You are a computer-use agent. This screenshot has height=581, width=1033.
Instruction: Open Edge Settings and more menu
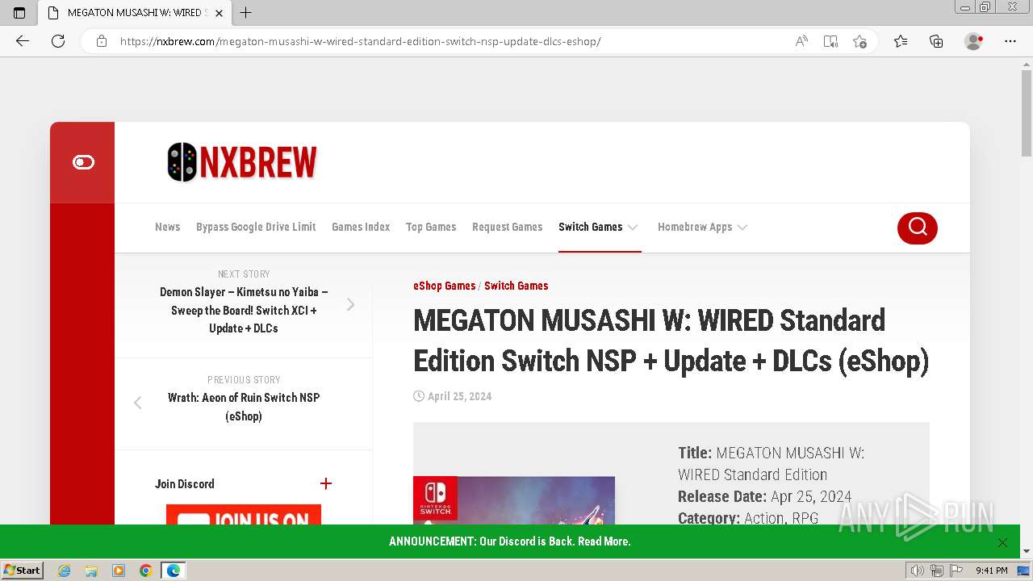point(1010,41)
